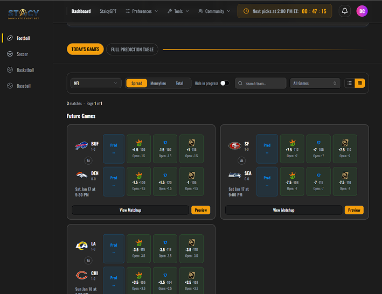
Task: Select the Total bet type
Action: pyautogui.click(x=179, y=83)
